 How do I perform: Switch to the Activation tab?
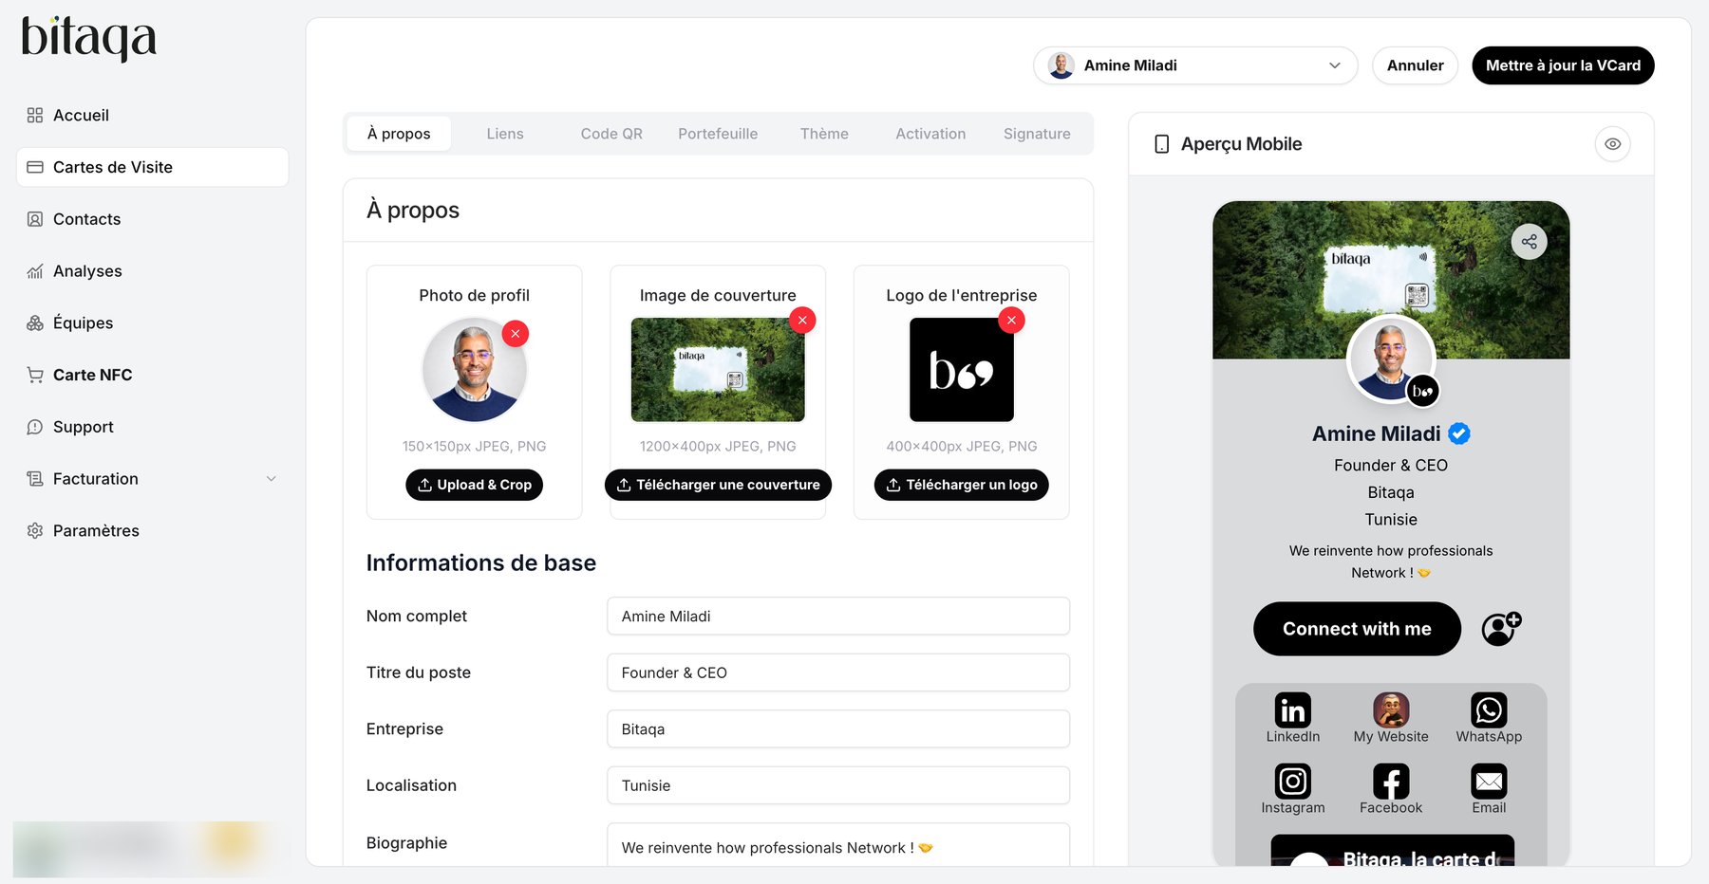930,134
